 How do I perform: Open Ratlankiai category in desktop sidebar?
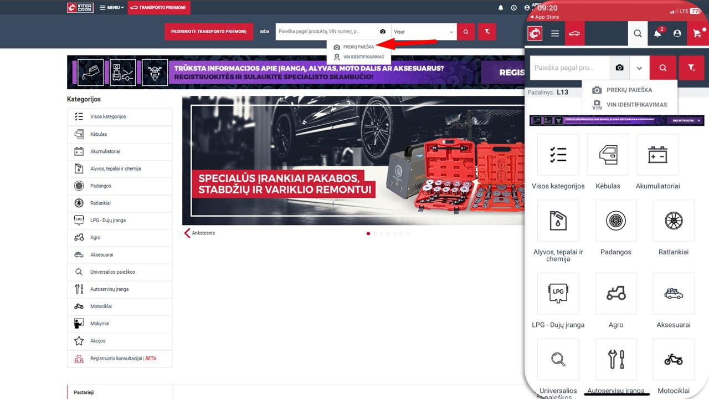tap(120, 203)
